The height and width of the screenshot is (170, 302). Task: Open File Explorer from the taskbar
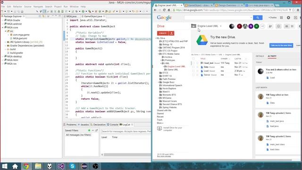38,166
